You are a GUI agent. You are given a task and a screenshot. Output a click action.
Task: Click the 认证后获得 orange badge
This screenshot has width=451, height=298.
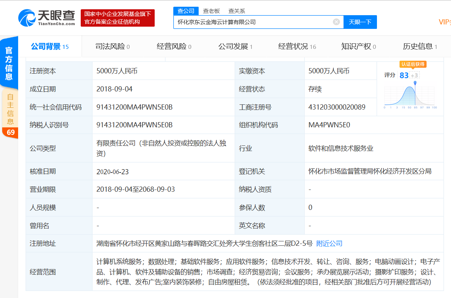[x=413, y=64]
